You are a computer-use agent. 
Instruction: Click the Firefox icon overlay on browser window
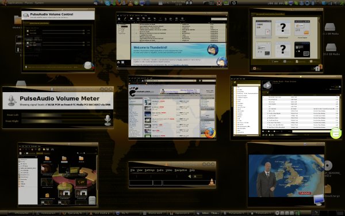[210, 132]
